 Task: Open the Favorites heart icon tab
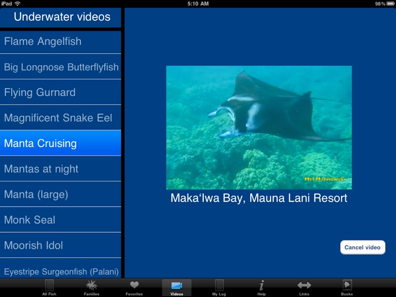click(134, 288)
